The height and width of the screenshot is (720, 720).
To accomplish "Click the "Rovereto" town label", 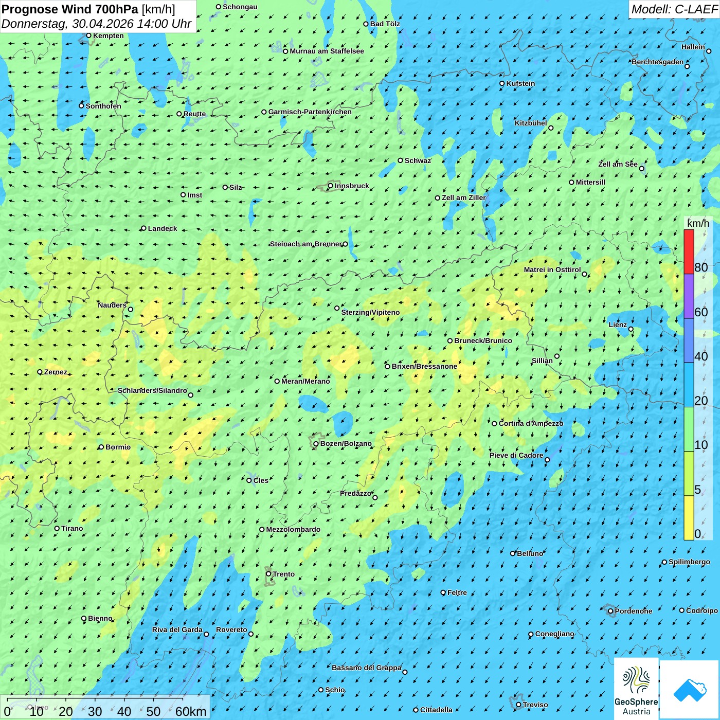I will click(231, 629).
